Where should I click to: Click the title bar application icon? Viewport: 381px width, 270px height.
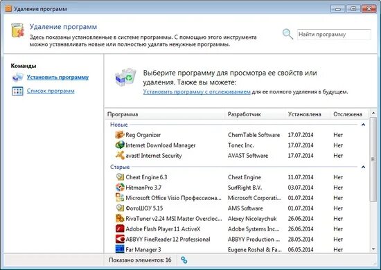(x=8, y=9)
